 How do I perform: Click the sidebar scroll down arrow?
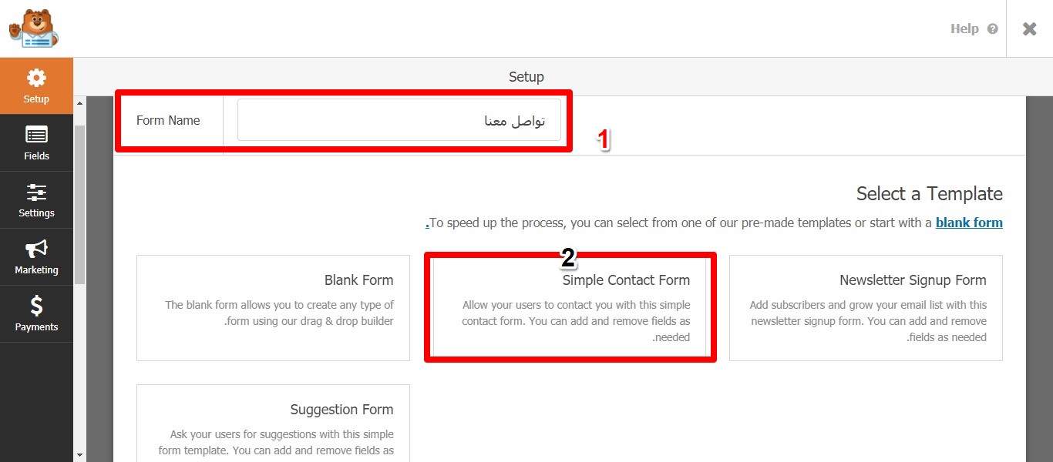coord(79,455)
